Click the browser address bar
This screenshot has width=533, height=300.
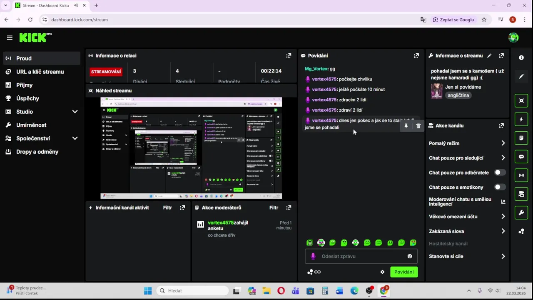(233, 20)
